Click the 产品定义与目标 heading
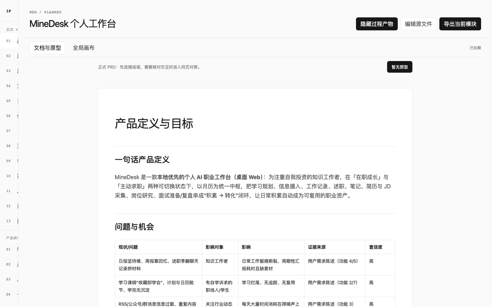The image size is (492, 307). pyautogui.click(x=154, y=124)
